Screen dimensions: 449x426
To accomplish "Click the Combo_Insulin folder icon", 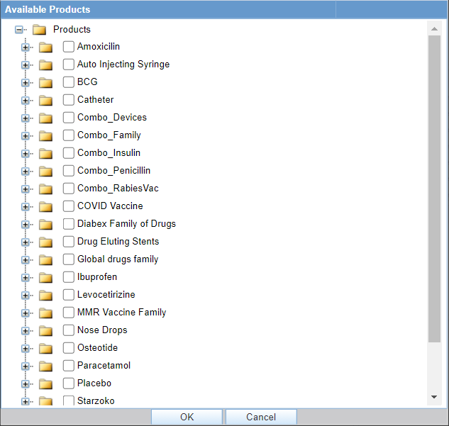I will click(45, 154).
